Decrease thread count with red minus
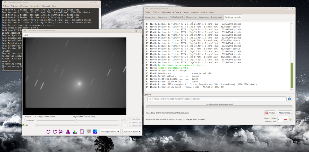 (285, 119)
